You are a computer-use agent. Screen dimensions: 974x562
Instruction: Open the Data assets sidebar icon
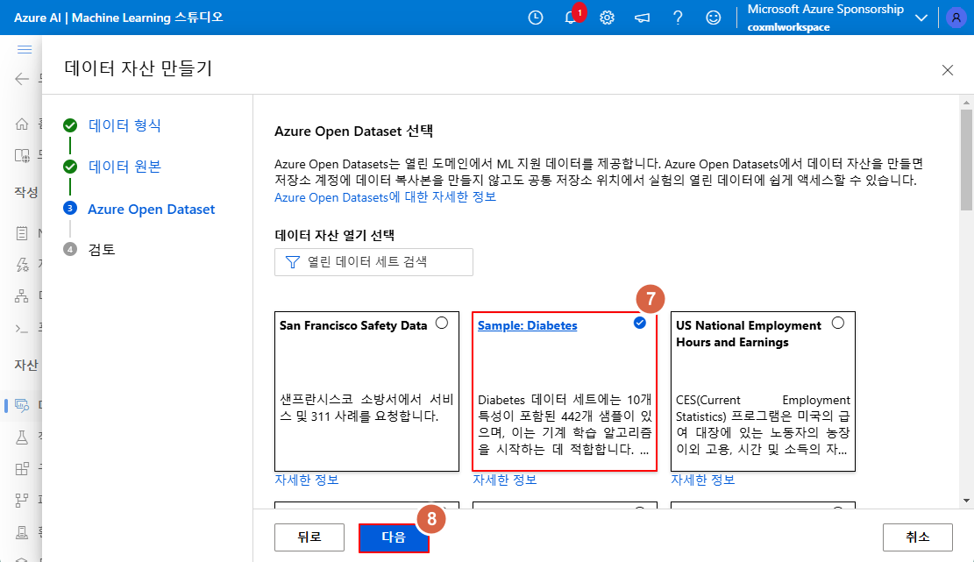(22, 406)
